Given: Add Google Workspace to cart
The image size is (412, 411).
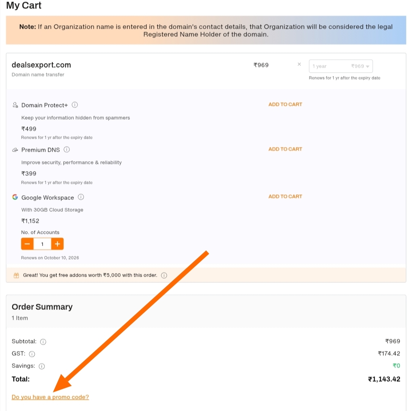Looking at the screenshot, I should [285, 196].
